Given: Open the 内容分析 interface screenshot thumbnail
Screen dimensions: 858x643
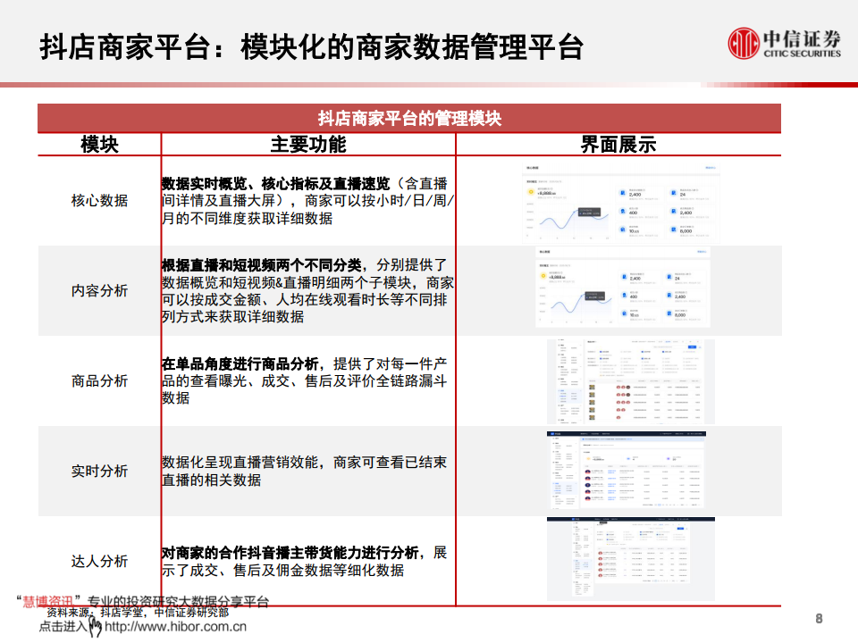Looking at the screenshot, I should click(x=623, y=287).
